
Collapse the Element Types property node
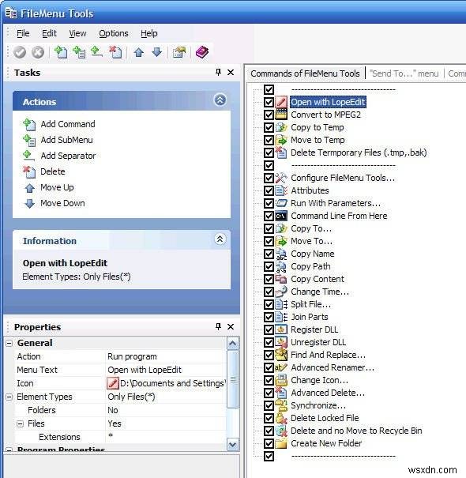(9, 397)
